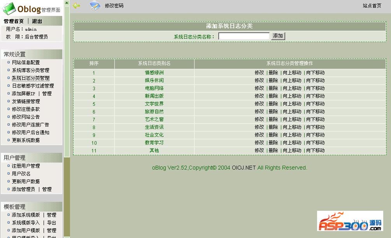Image resolution: width=391 pixels, height=238 pixels.
Task: Click 向上移动 for 艺术之窗 row
Action: tap(292, 119)
